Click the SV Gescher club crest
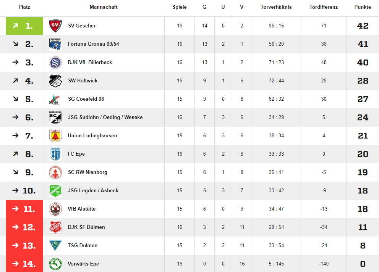The height and width of the screenshot is (272, 379). point(55,26)
